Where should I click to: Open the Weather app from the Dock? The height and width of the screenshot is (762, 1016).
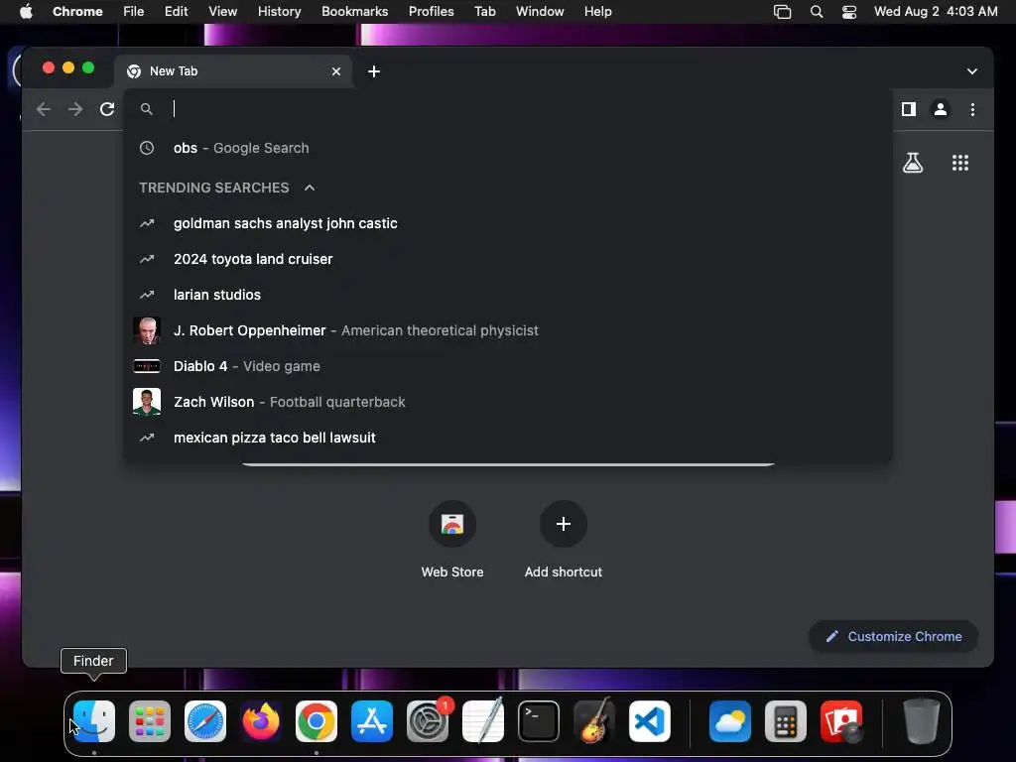[x=730, y=721]
